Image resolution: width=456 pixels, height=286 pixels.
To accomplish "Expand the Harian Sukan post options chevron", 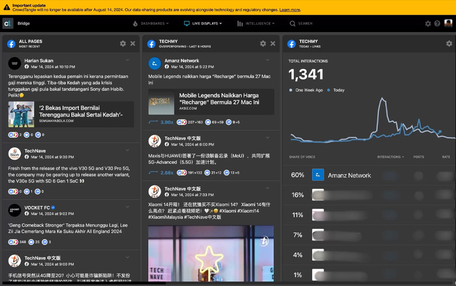I will coord(128,60).
